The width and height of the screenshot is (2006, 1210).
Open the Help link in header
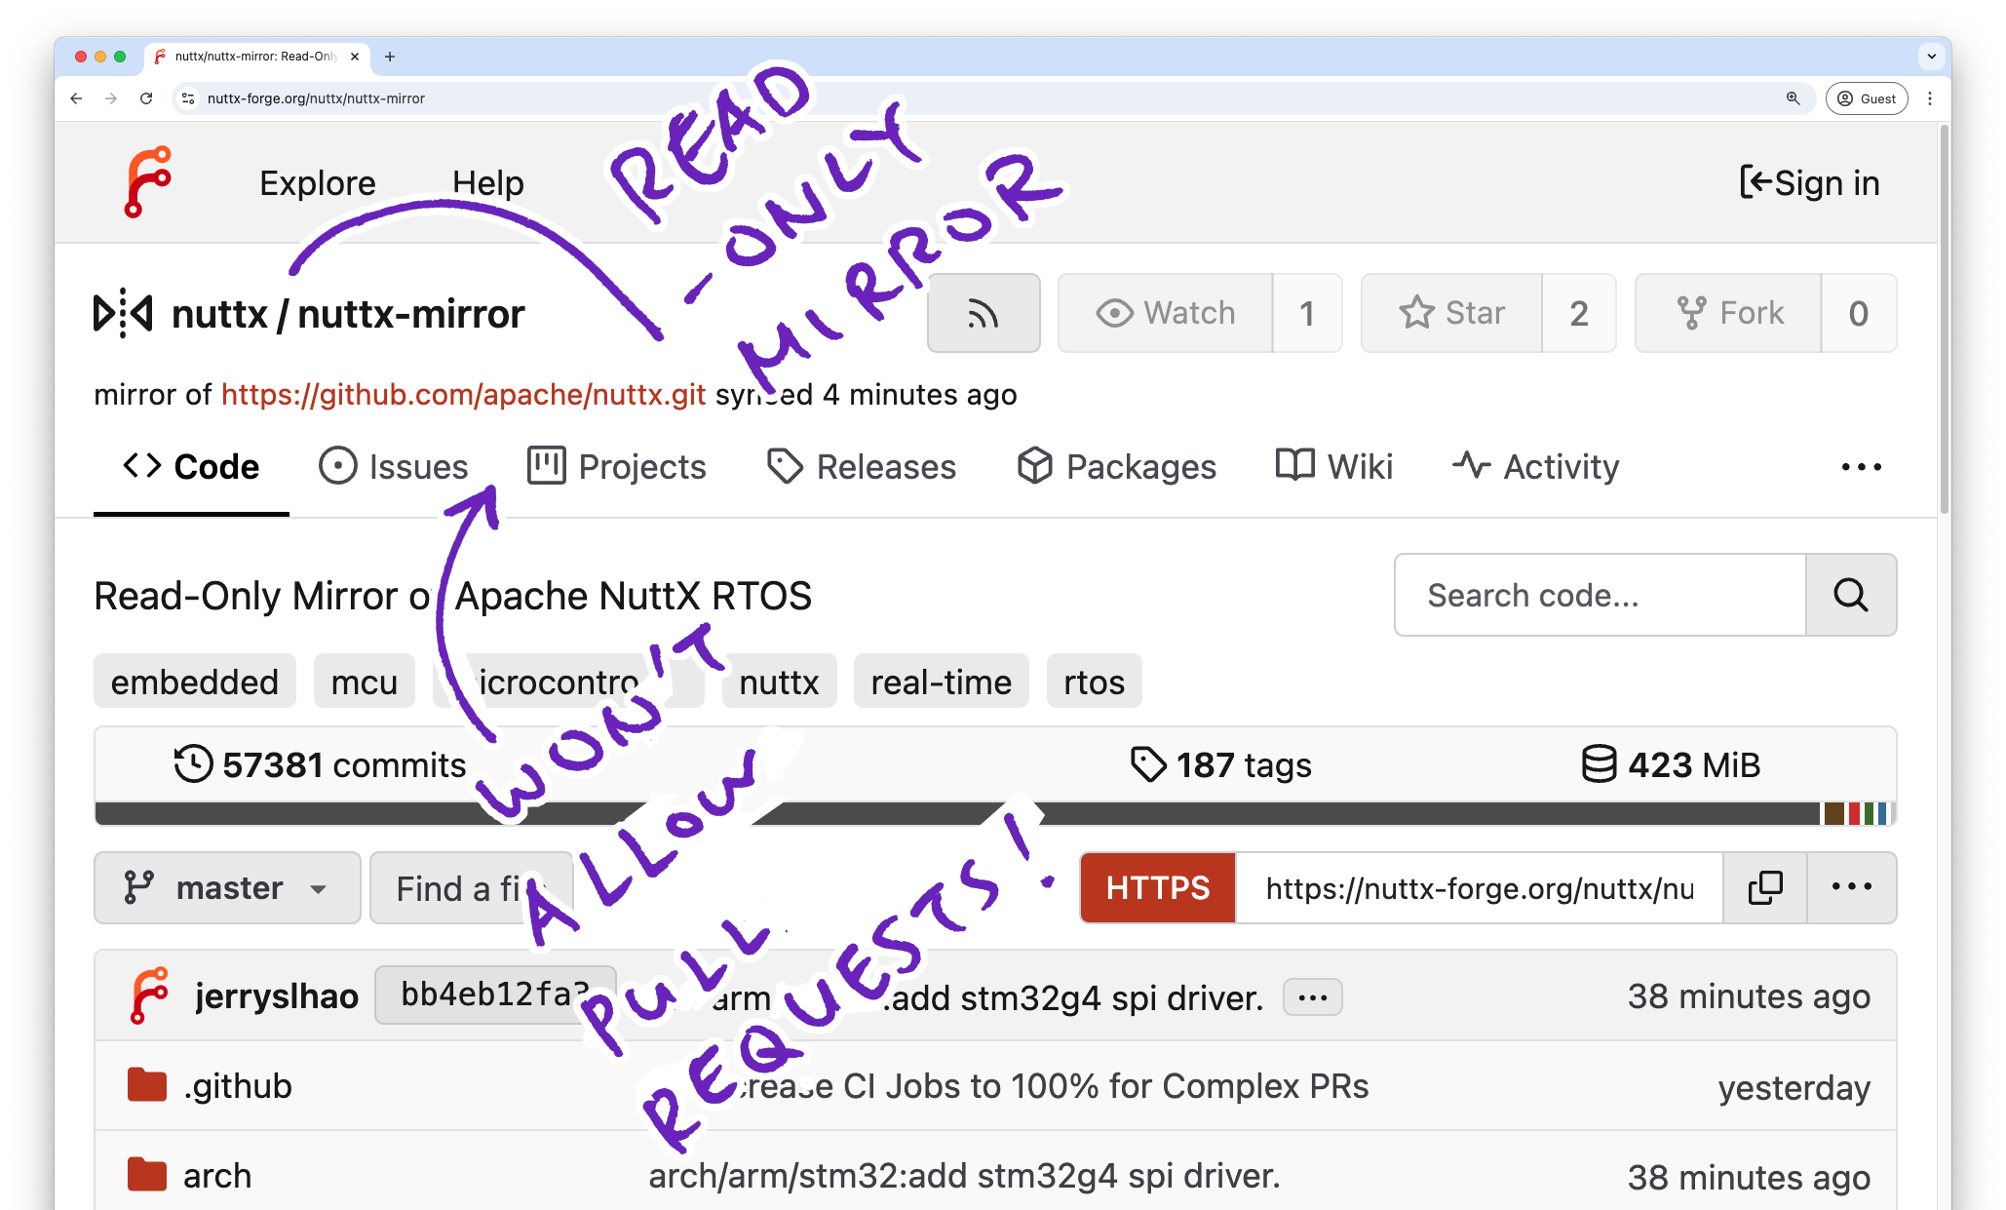pos(487,183)
